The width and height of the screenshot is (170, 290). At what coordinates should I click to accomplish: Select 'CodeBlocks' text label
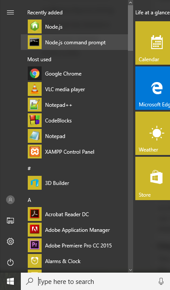pyautogui.click(x=59, y=121)
